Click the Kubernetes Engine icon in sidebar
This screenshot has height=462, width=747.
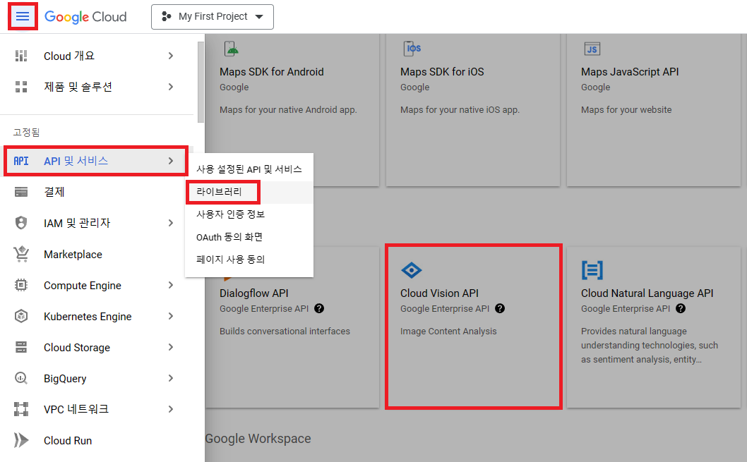[21, 317]
